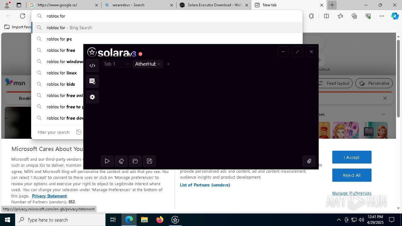Select suggestion 'roblox for pc'

click(x=167, y=39)
